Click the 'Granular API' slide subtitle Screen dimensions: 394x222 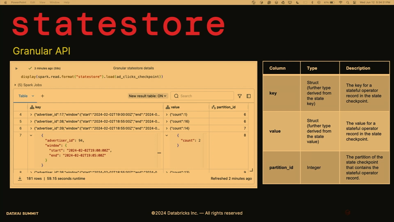41,51
